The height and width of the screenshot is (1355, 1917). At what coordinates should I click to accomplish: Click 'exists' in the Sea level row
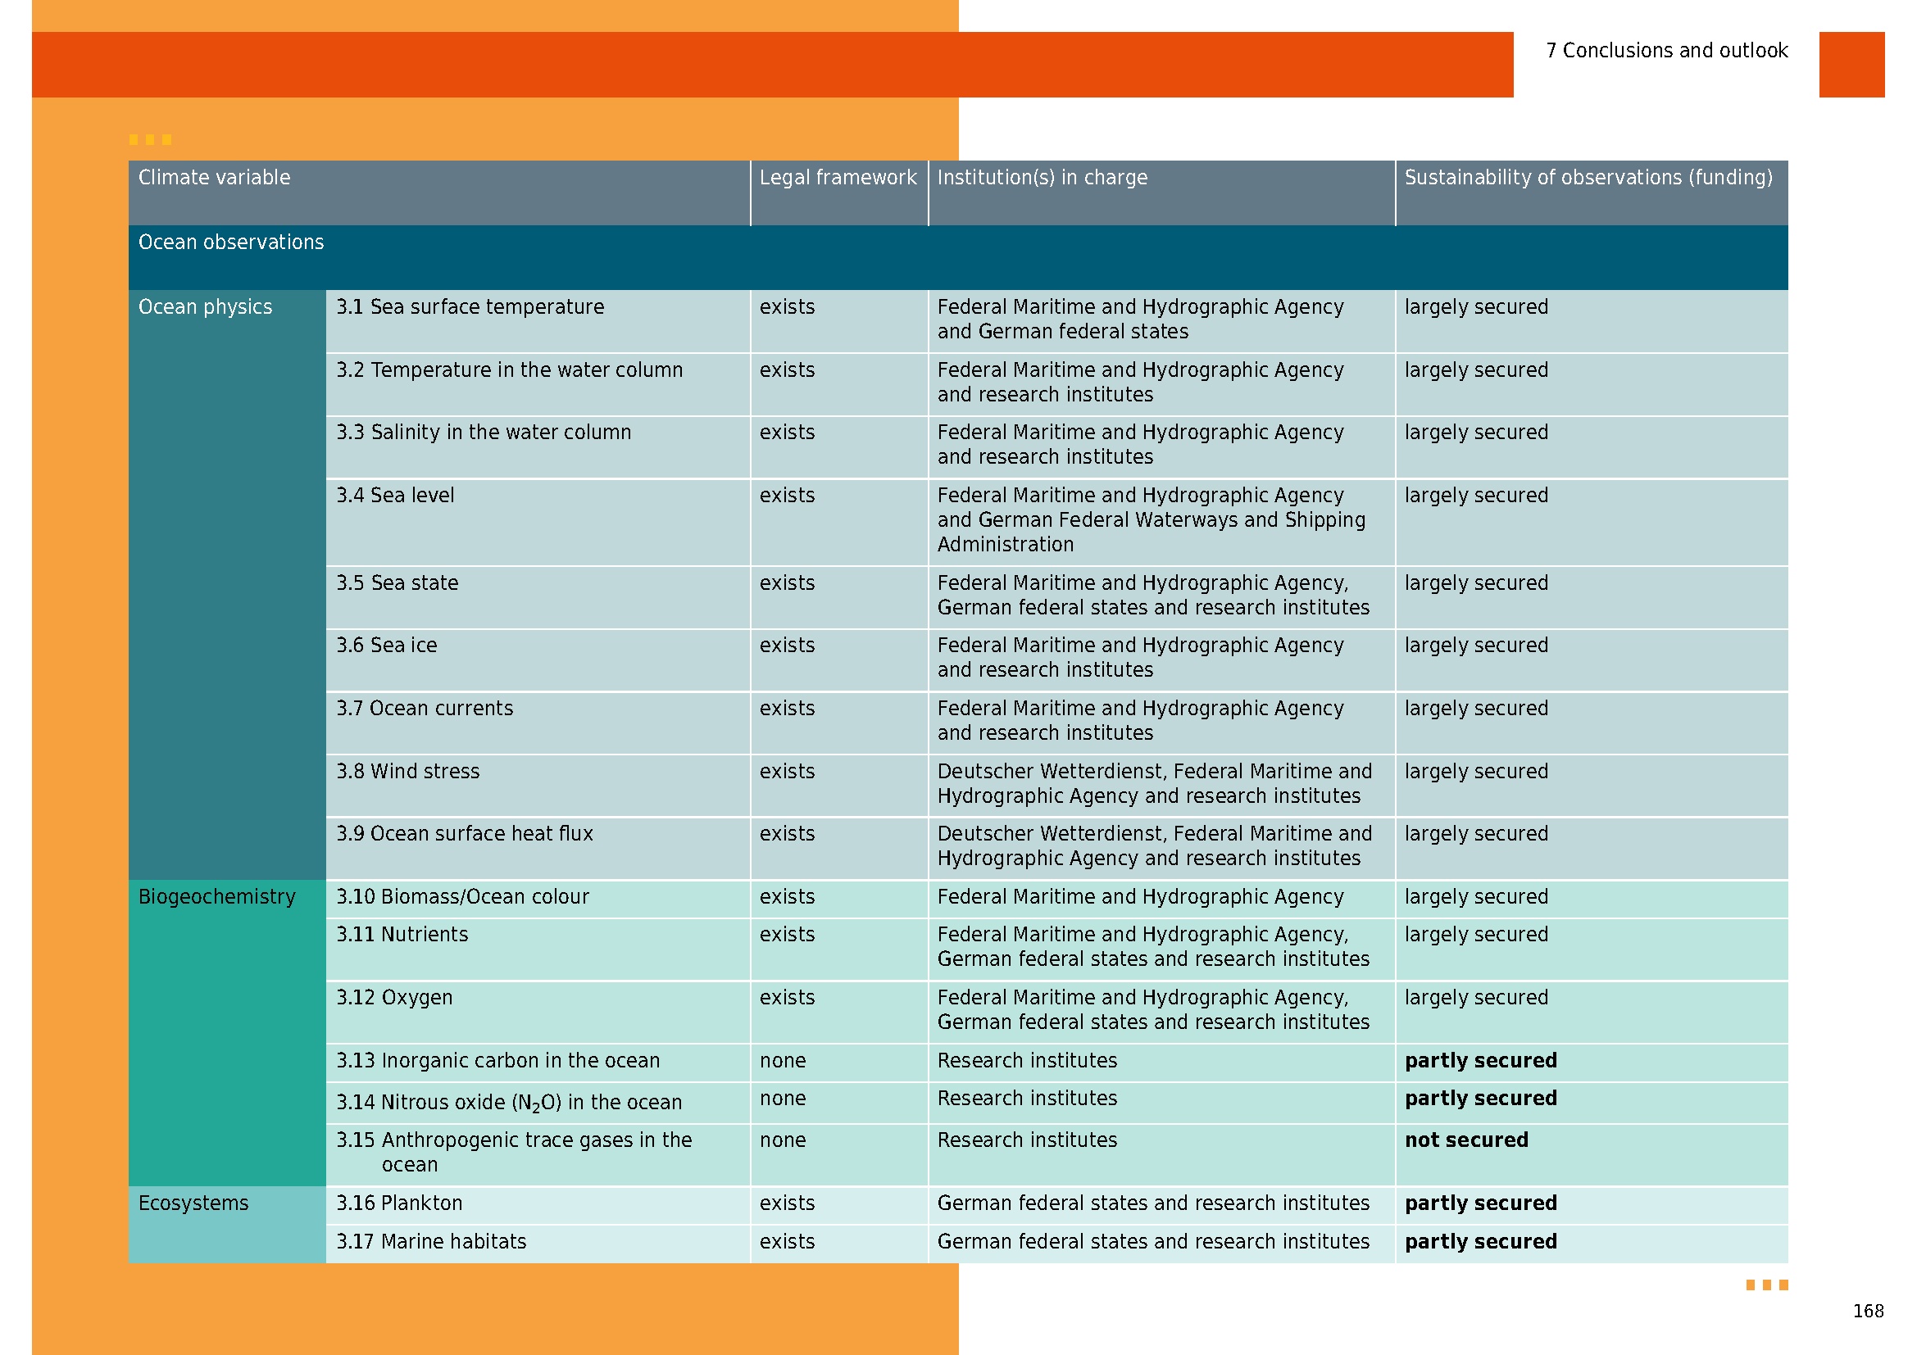[787, 496]
